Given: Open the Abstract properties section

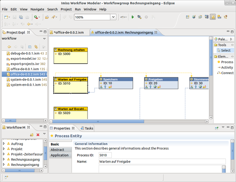Looking at the screenshot, I should coord(57,150).
